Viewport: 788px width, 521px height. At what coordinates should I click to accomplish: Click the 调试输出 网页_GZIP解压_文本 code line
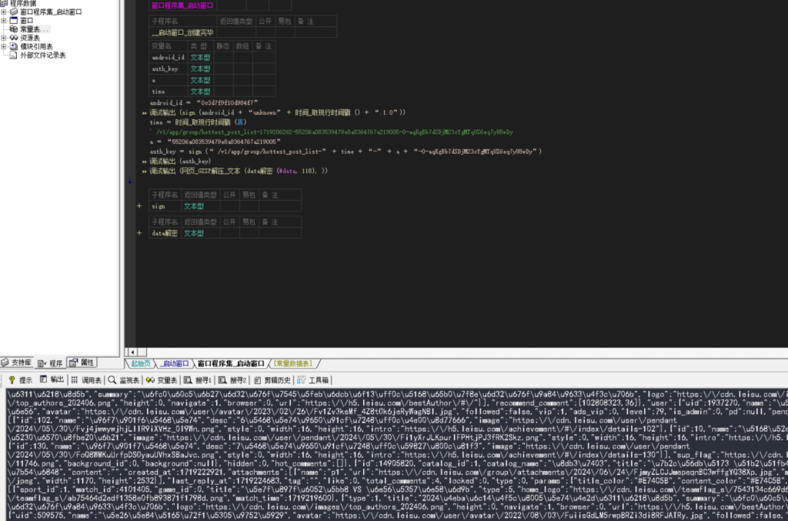(239, 171)
